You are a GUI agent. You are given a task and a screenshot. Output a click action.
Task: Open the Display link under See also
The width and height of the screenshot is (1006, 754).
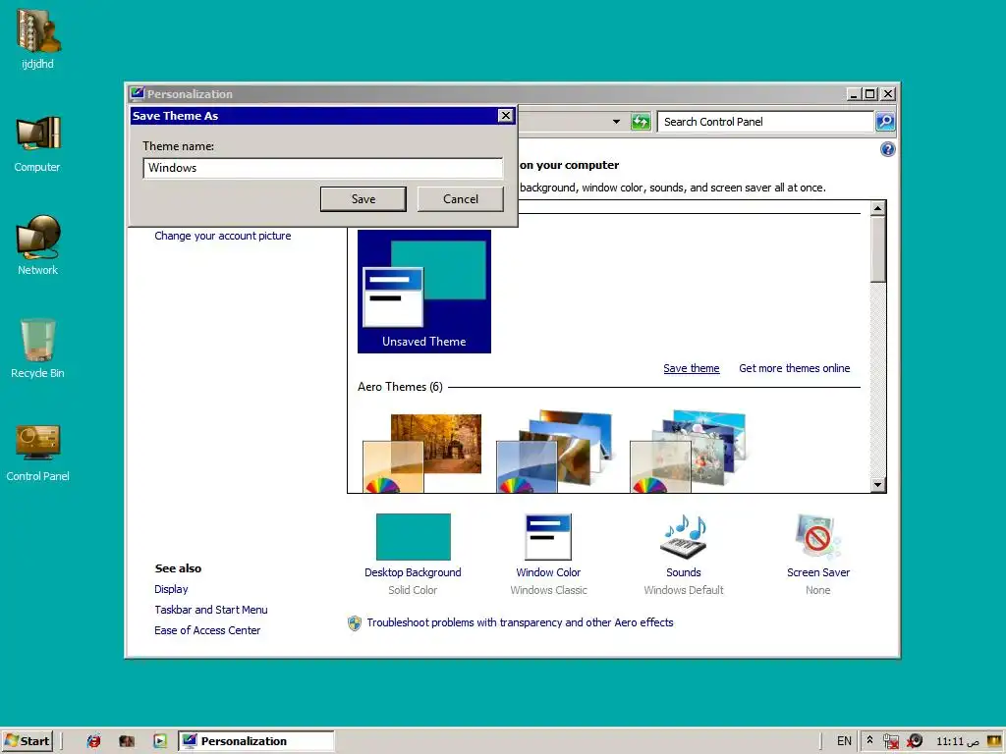pyautogui.click(x=171, y=589)
